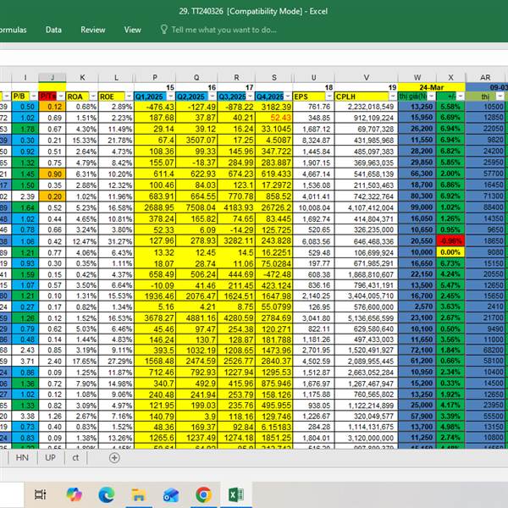This screenshot has height=508, width=508.
Task: Switch to the ct sheet tab
Action: click(75, 458)
